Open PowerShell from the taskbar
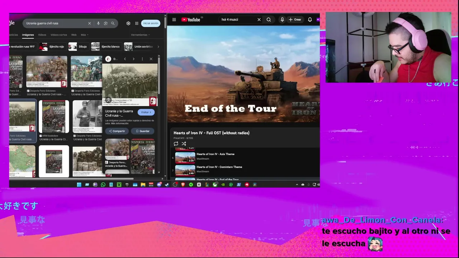This screenshot has height=258, width=459. 239,185
